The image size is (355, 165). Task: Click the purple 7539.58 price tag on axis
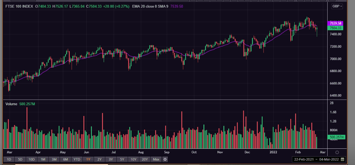[x=335, y=23]
